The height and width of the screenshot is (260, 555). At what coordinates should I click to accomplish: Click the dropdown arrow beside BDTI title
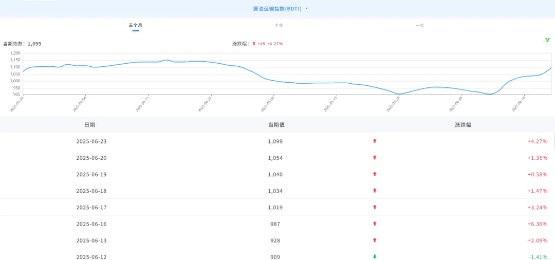point(307,9)
